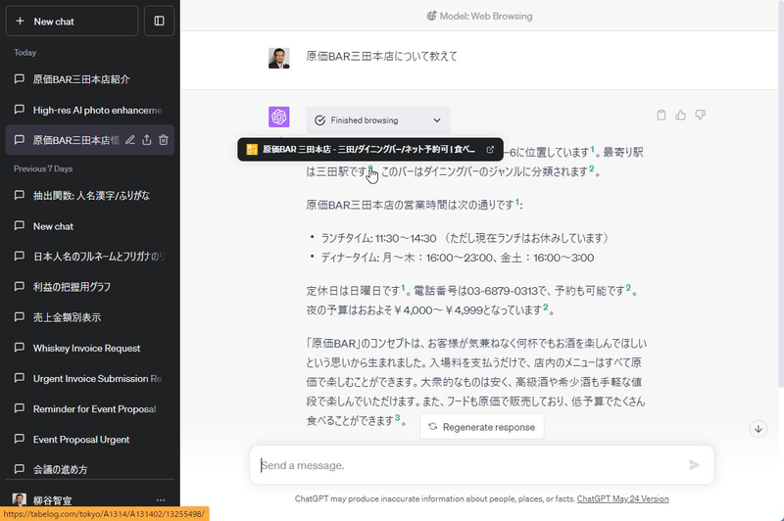Rename selected chat with the pencil icon
The height and width of the screenshot is (521, 784).
point(130,140)
